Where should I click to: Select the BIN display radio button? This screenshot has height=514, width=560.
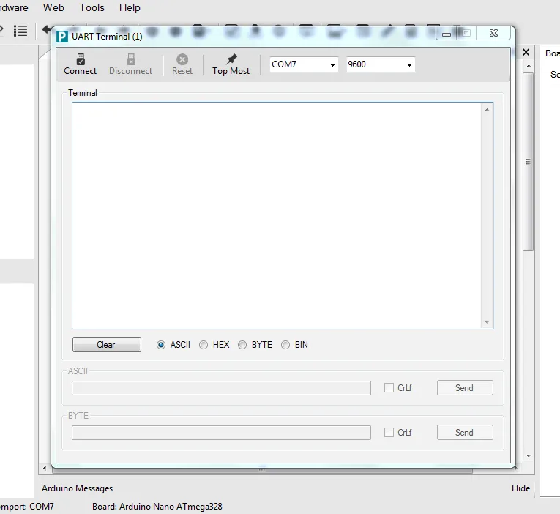point(285,345)
